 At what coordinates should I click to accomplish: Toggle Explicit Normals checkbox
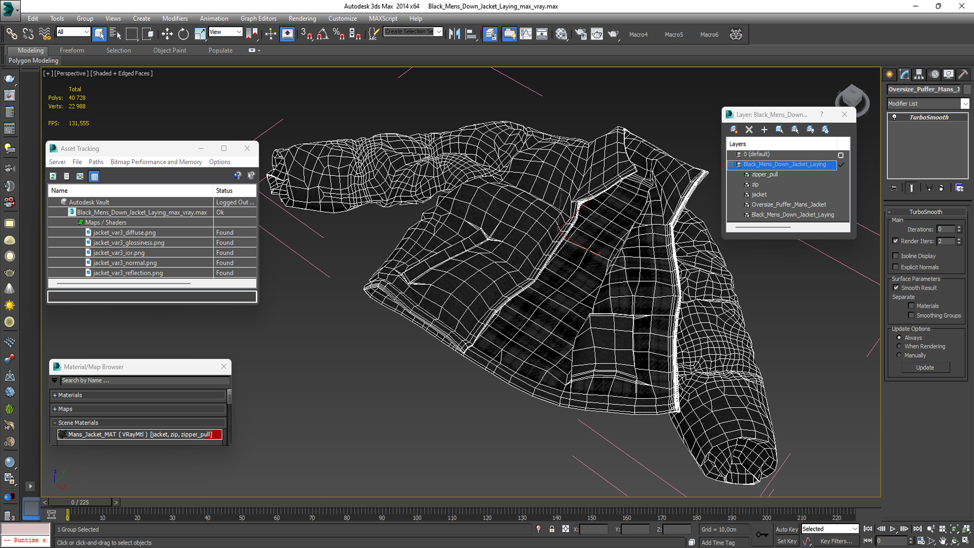point(895,267)
